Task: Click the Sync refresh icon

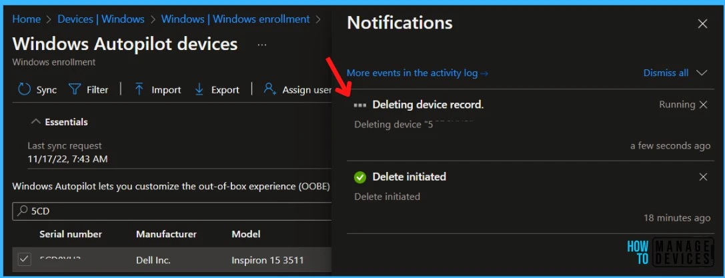Action: [24, 89]
